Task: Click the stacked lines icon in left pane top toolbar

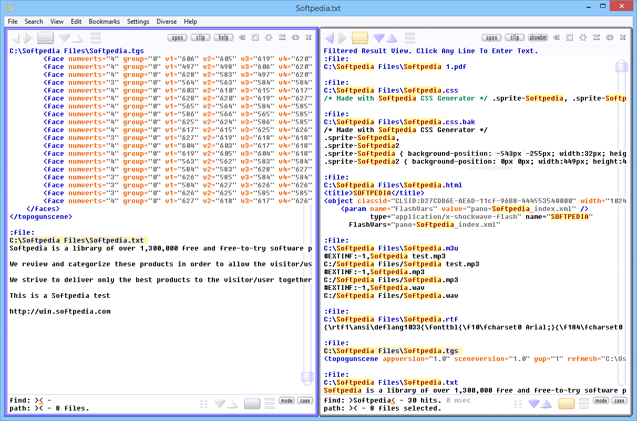Action: (95, 38)
